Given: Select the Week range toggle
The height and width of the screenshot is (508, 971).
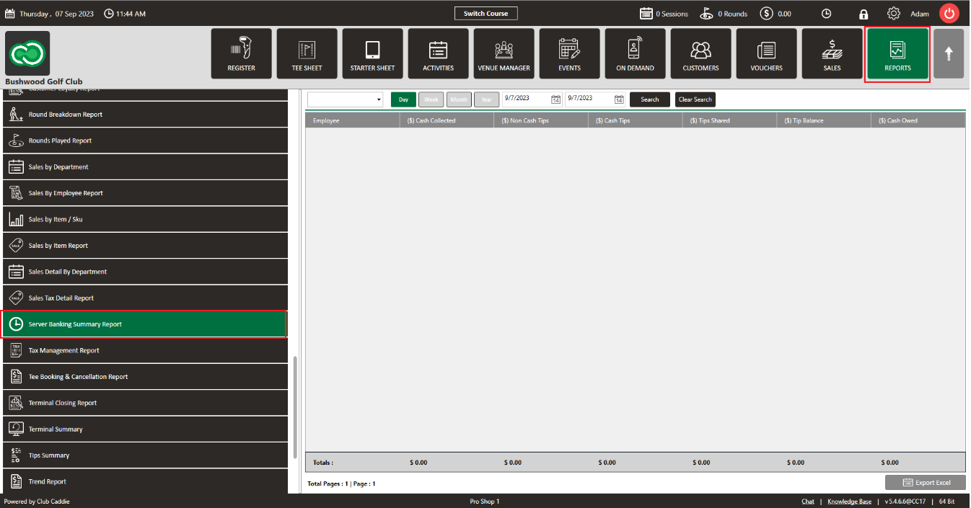Looking at the screenshot, I should click(431, 99).
